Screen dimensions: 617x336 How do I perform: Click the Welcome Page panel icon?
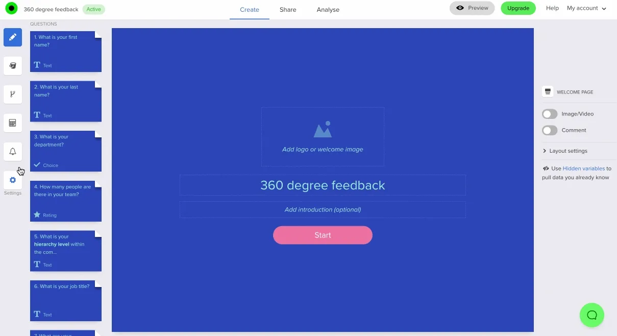tap(548, 92)
